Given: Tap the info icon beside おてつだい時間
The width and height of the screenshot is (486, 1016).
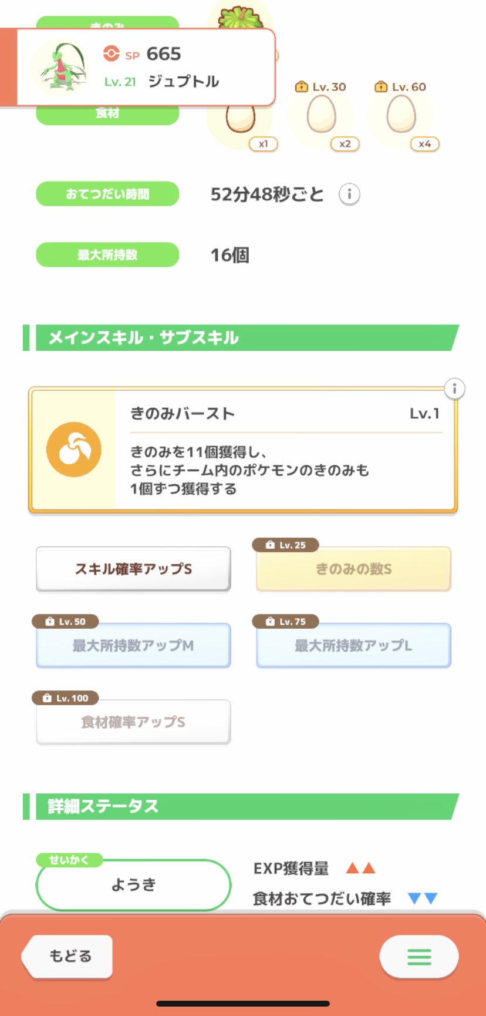Looking at the screenshot, I should click(x=349, y=194).
